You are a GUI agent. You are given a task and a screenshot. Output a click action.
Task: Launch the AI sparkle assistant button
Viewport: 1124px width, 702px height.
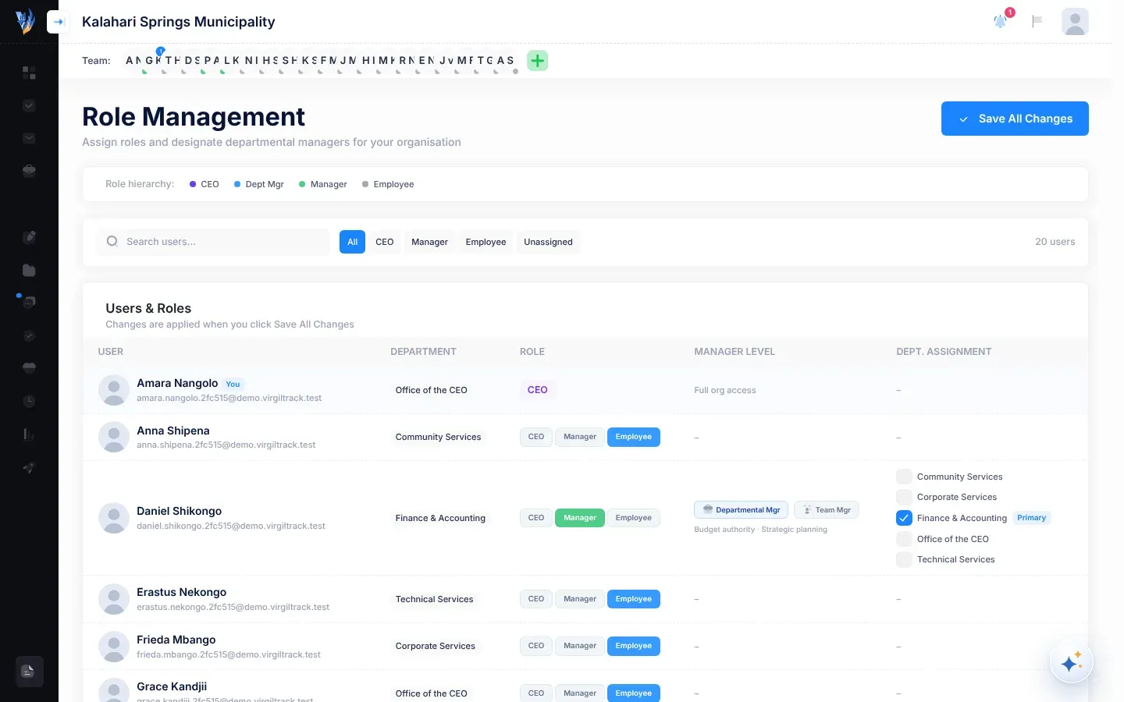[x=1071, y=663]
